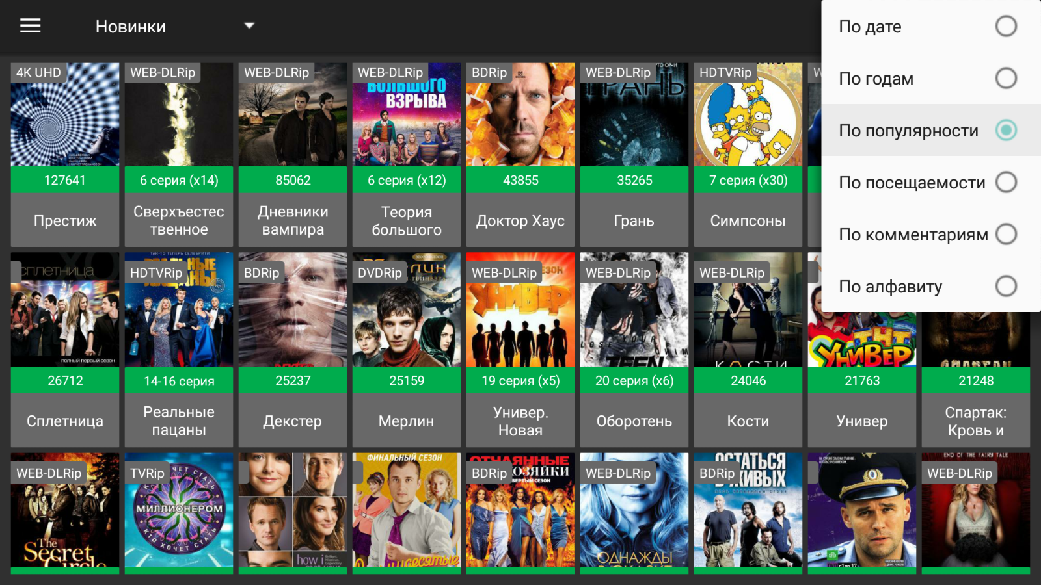Image resolution: width=1041 pixels, height=585 pixels.
Task: Click the 6 серия (x14) episode bar
Action: point(179,180)
